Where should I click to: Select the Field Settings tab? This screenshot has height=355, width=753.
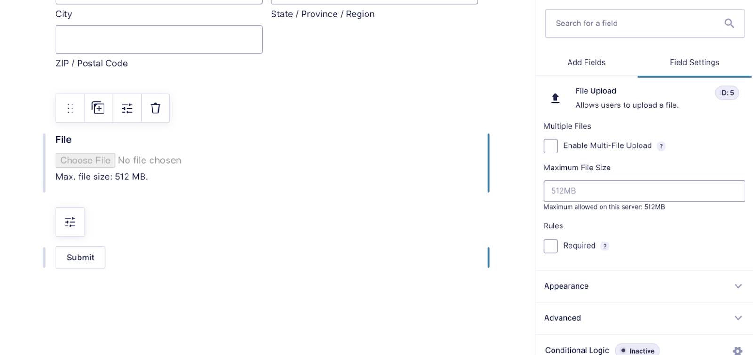[694, 62]
